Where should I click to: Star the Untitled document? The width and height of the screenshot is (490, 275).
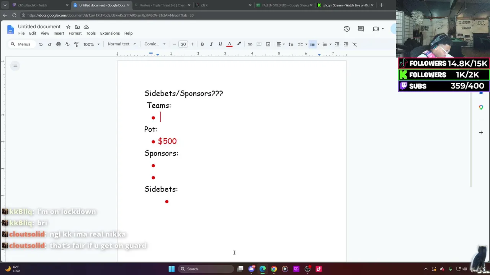click(68, 27)
